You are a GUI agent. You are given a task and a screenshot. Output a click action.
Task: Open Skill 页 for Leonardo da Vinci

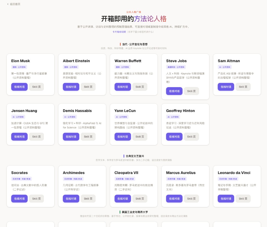pyautogui.click(x=243, y=199)
